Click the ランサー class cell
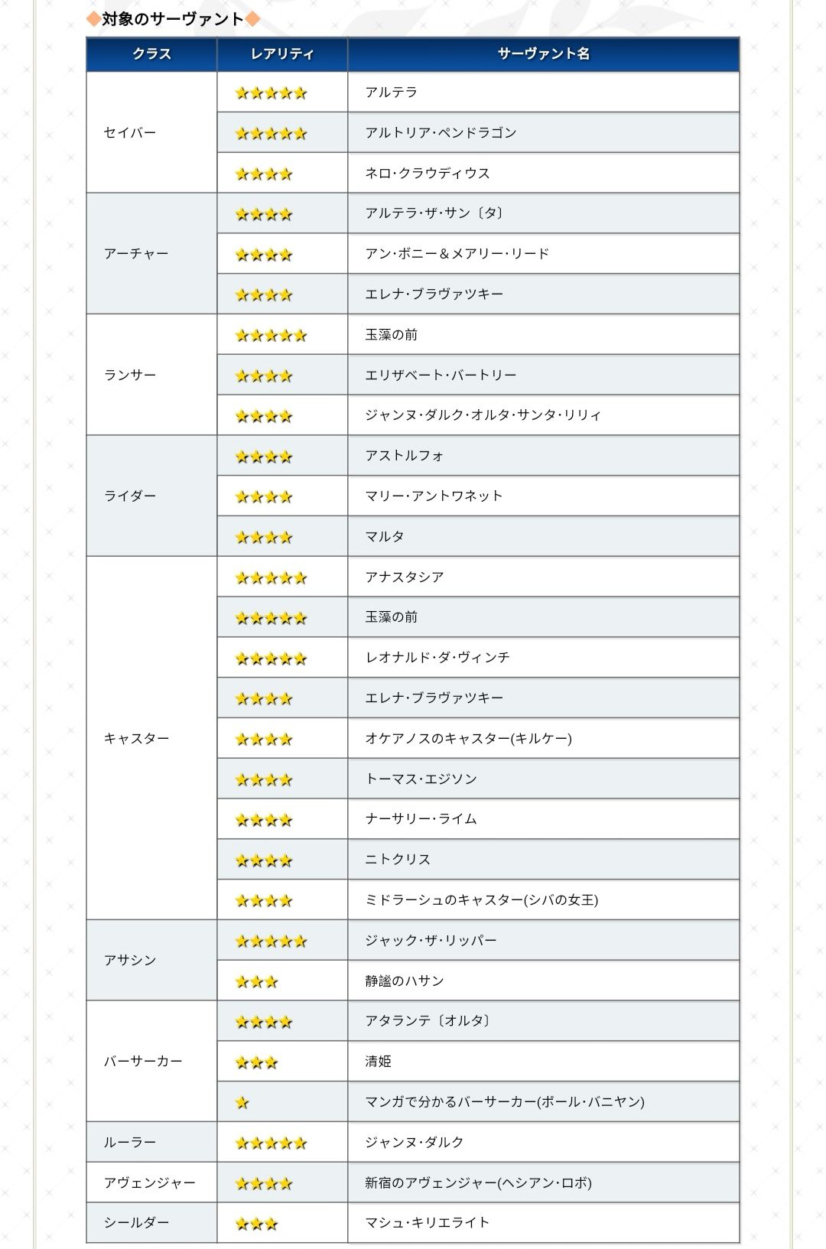Screen dimensions: 826x1249 pyautogui.click(x=151, y=375)
